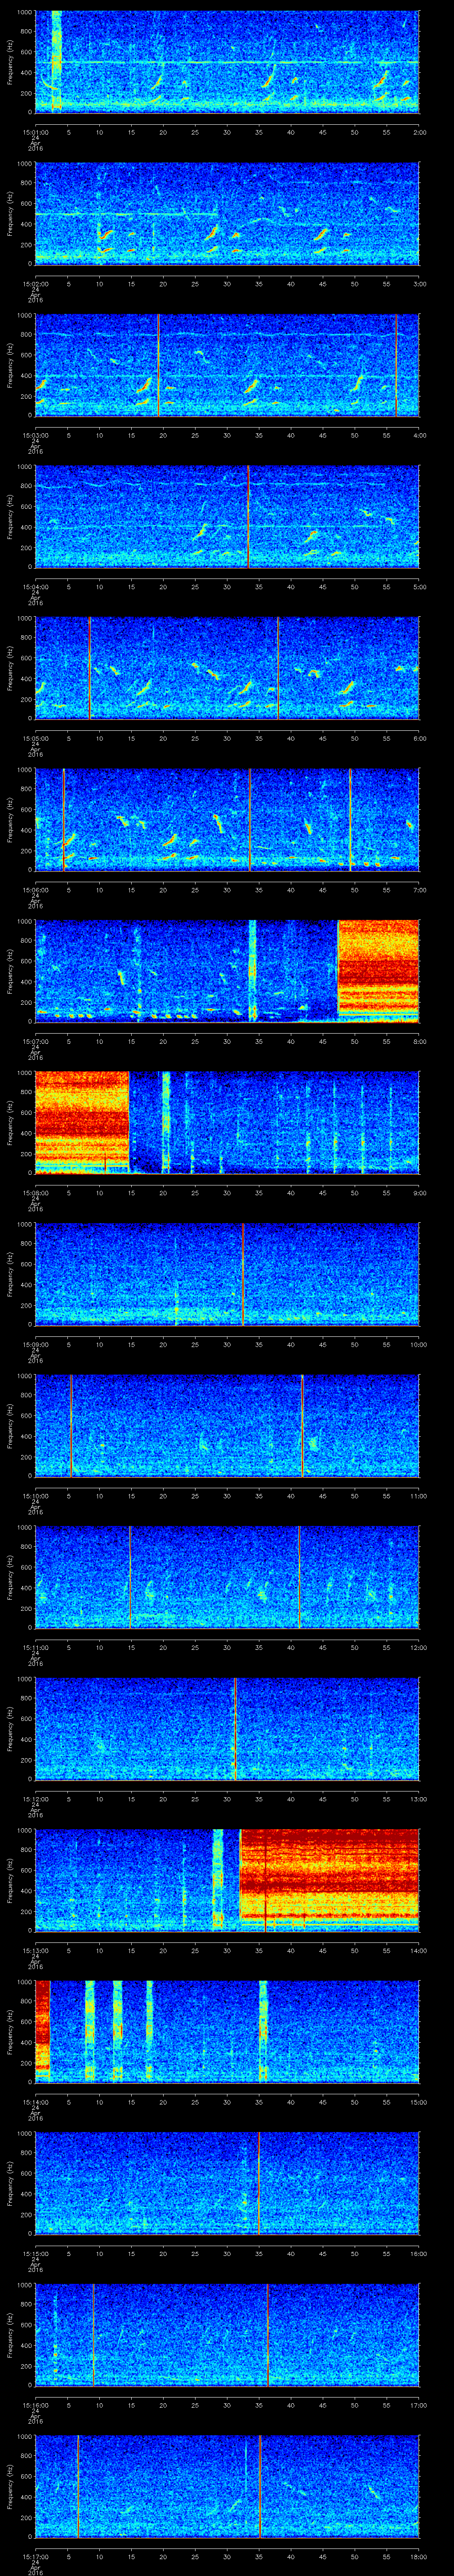Screen dimensions: 454x2576
Task: Click the 13:00 end time label
Action: [x=418, y=1798]
